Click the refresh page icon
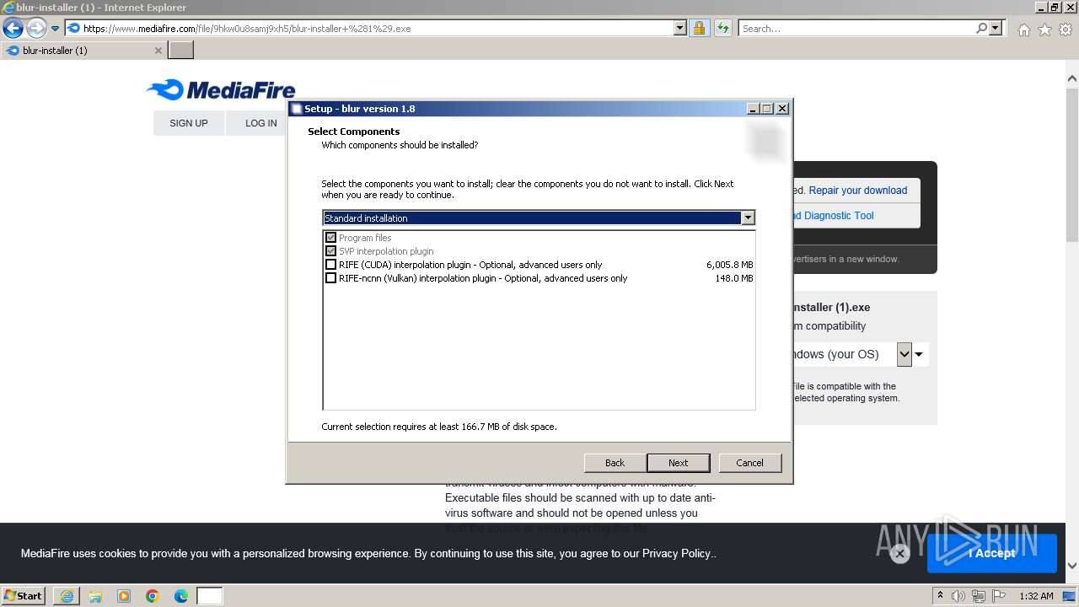1079x607 pixels. coord(723,28)
